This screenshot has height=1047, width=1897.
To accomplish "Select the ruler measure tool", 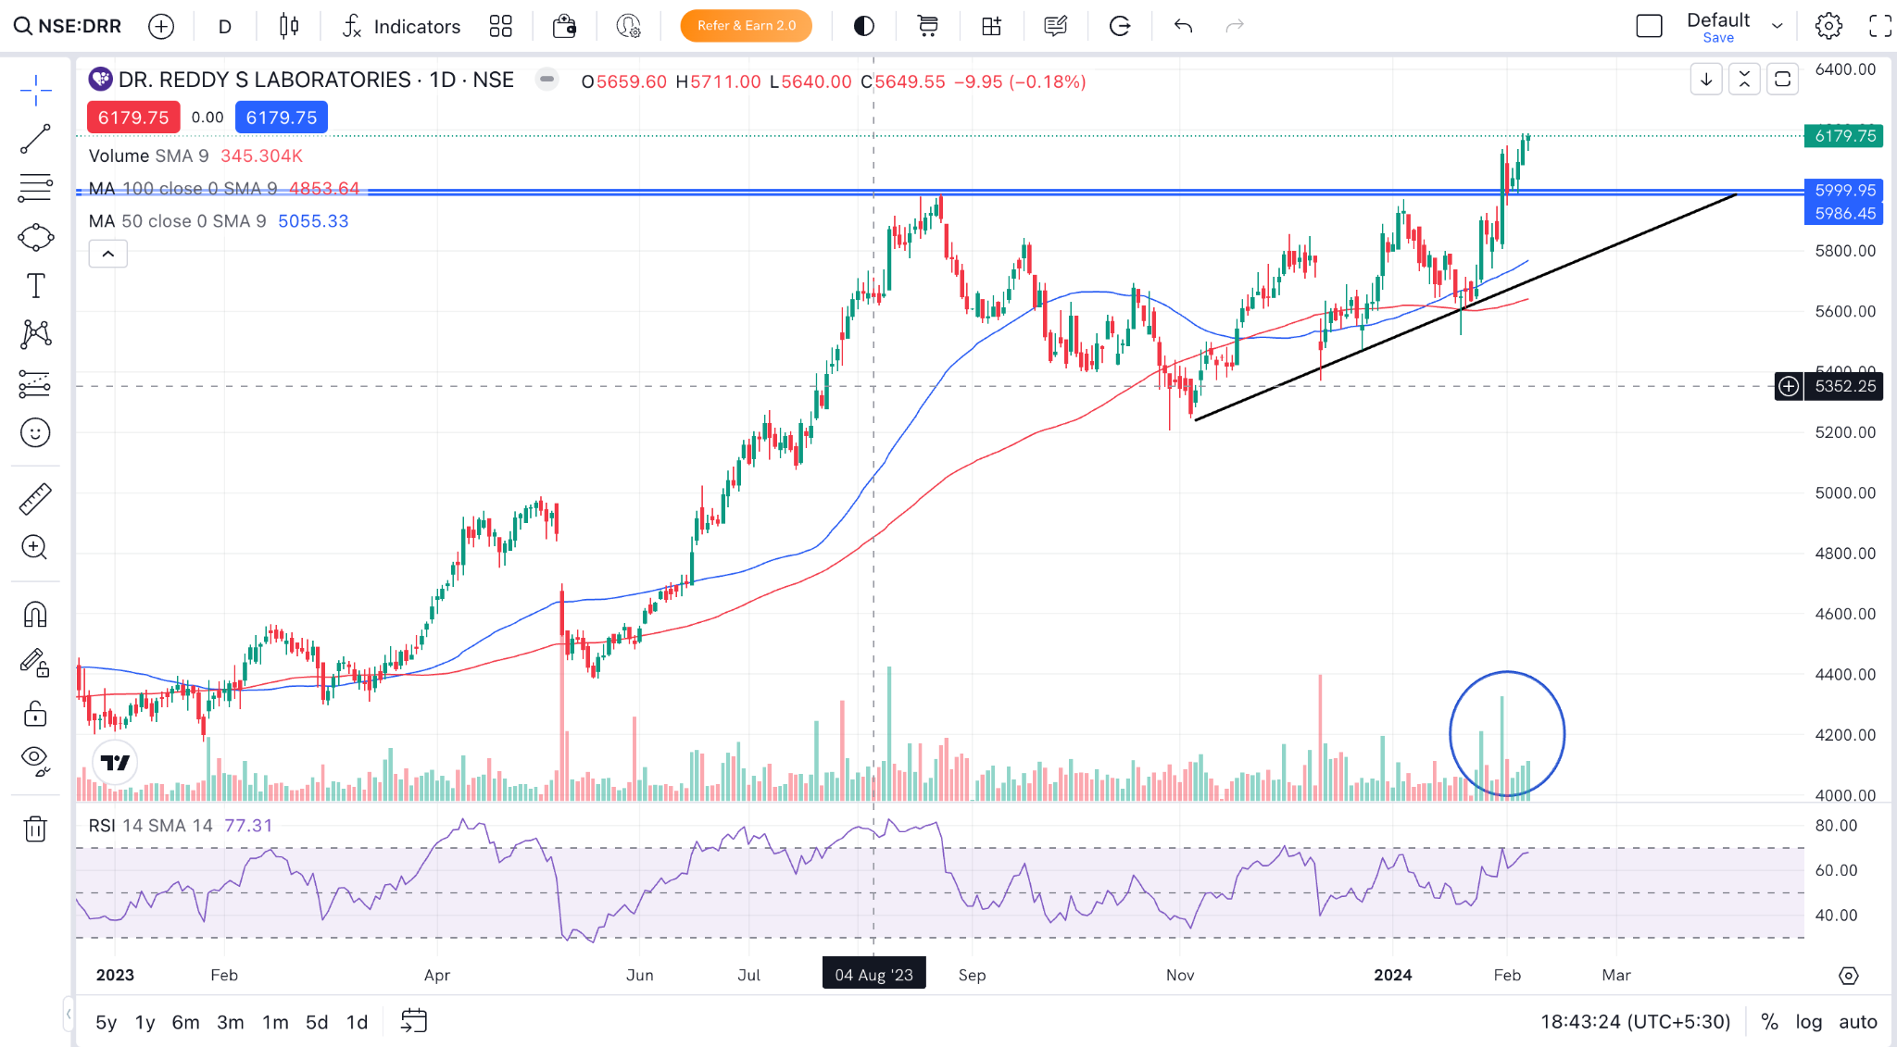I will [35, 499].
